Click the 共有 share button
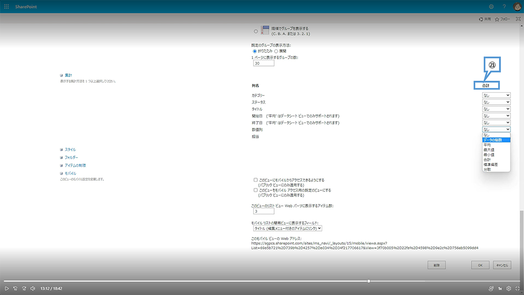This screenshot has width=524, height=295. (x=485, y=19)
